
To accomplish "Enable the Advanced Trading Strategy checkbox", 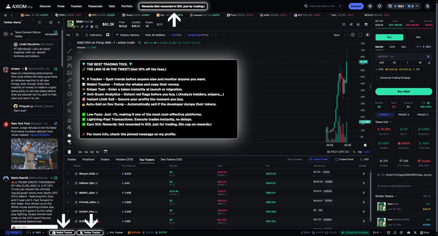I will tap(377, 77).
